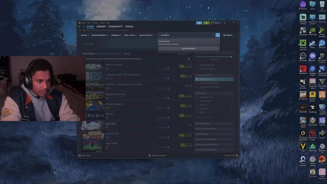This screenshot has width=327, height=184.
Task: Open the Friends menu
Action: click(x=95, y=23)
